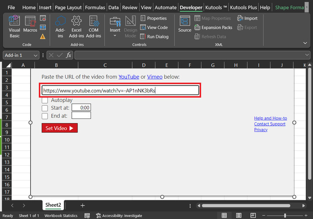
Task: Toggle the Start at checkbox
Action: coord(45,108)
